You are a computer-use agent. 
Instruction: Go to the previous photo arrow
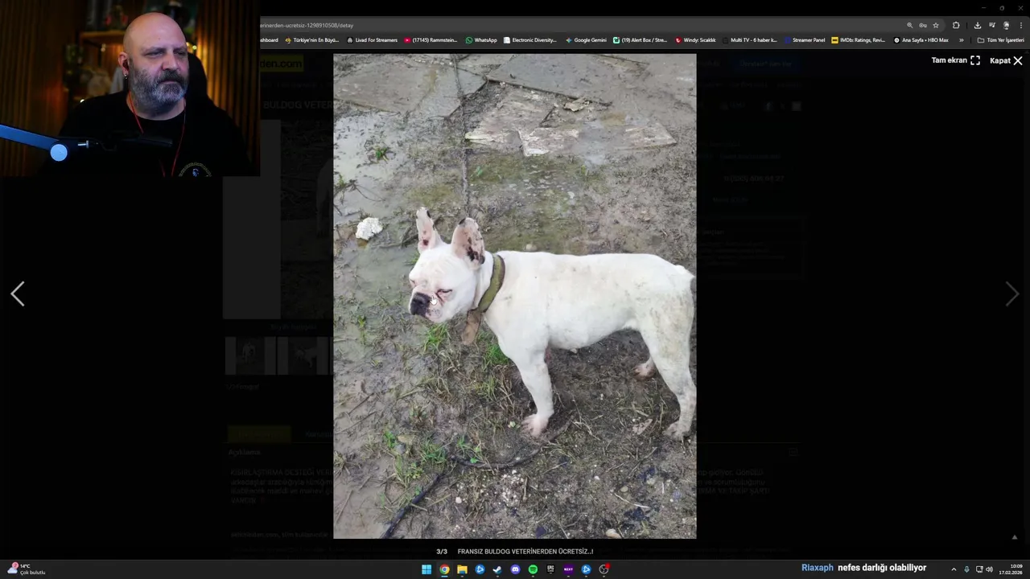pyautogui.click(x=18, y=294)
